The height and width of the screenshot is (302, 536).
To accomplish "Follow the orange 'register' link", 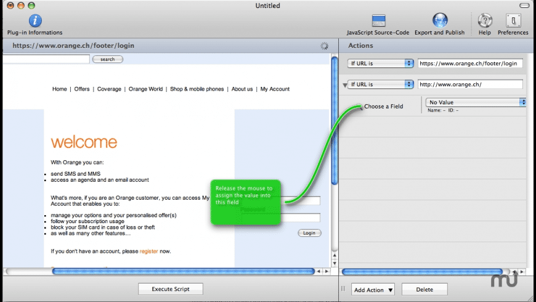I will point(148,251).
